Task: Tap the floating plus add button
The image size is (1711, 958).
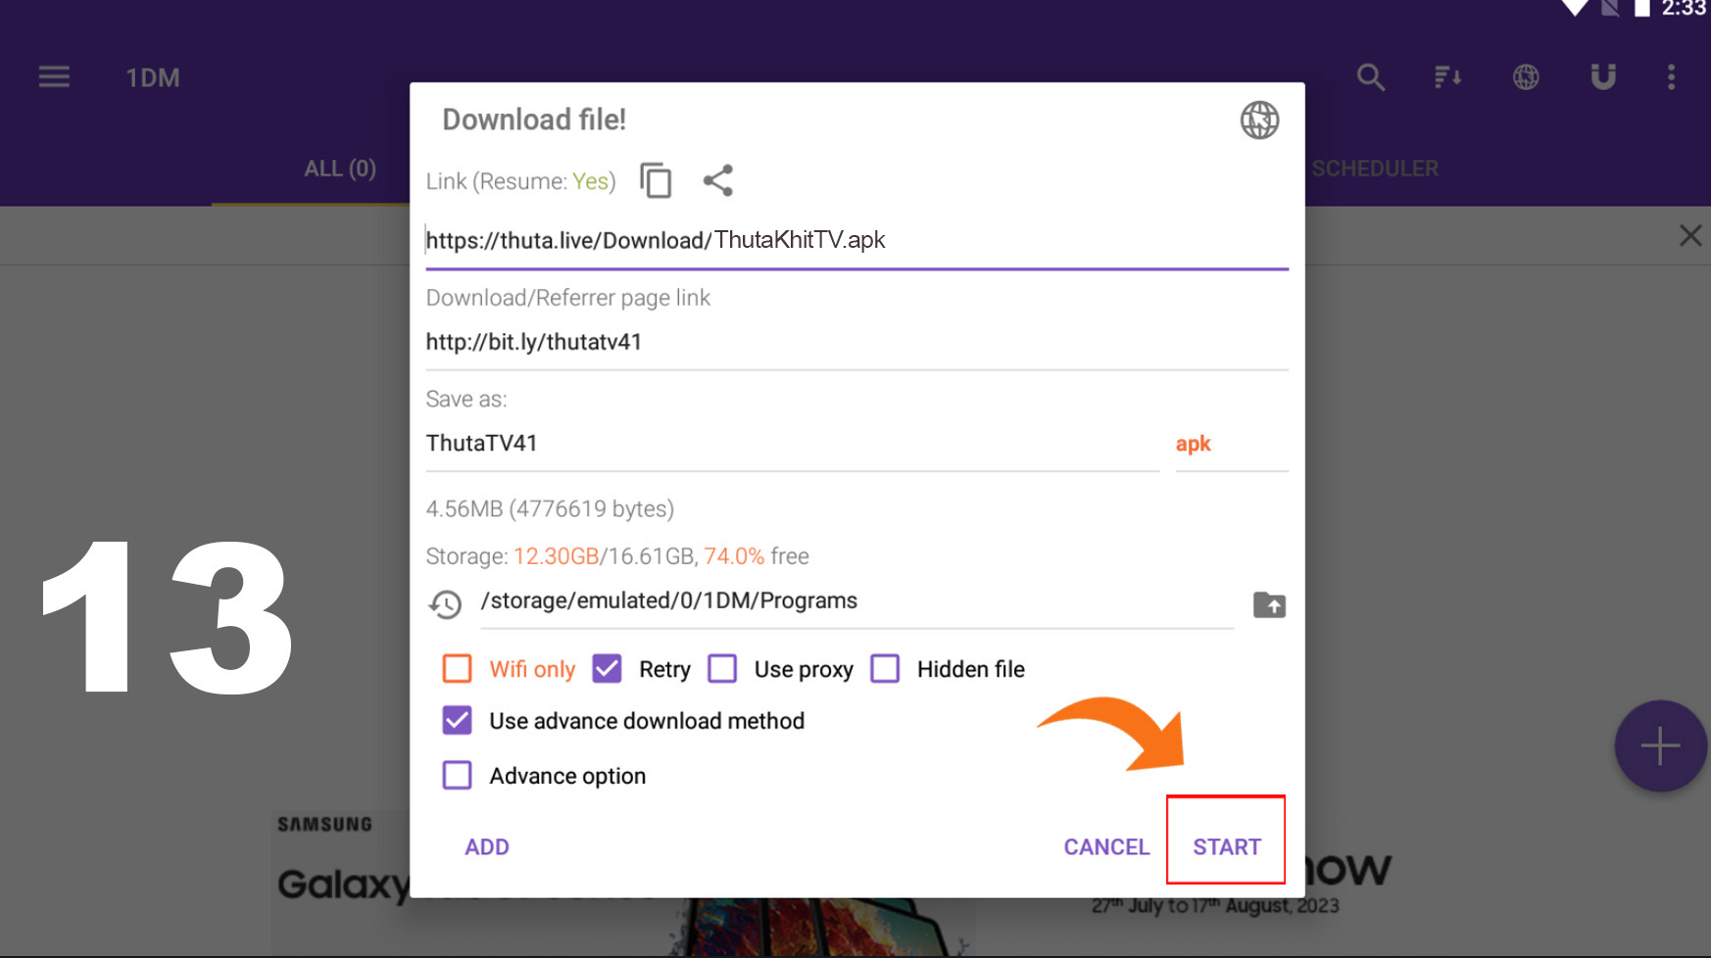Action: (1660, 746)
